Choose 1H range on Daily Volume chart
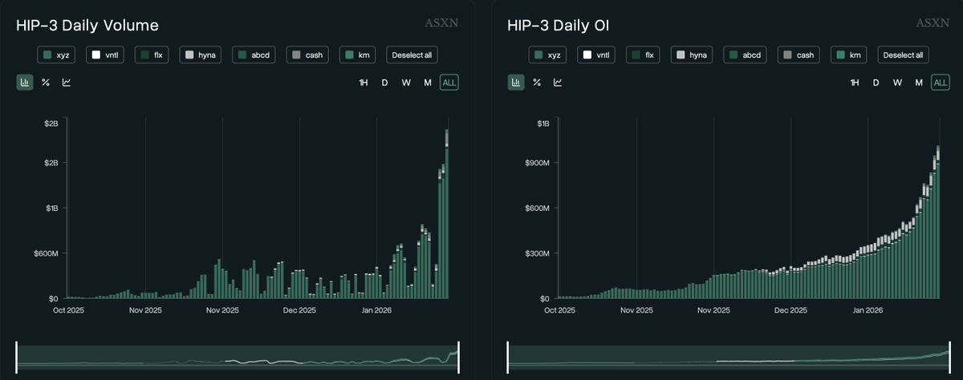 point(364,83)
